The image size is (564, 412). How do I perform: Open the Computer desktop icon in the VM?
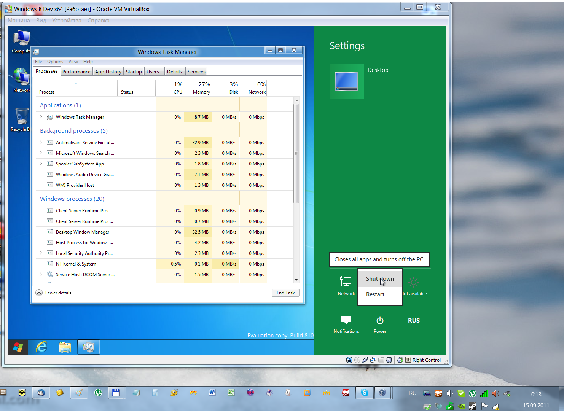click(x=21, y=42)
